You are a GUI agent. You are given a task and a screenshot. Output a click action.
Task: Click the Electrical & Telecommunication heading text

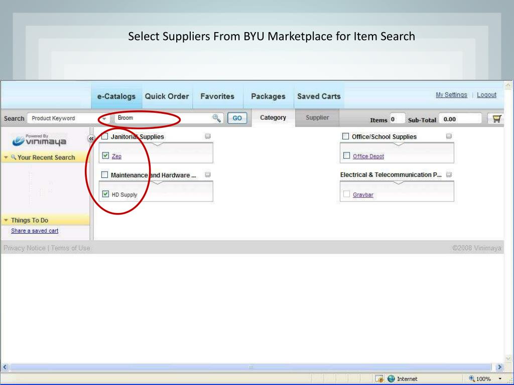[x=391, y=175]
